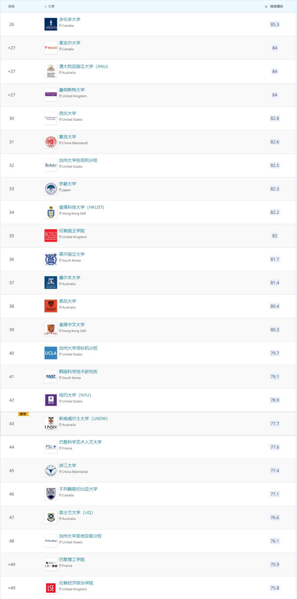
Task: Open 澳大利亚国立大学 (ANU) link
Action: pos(84,66)
